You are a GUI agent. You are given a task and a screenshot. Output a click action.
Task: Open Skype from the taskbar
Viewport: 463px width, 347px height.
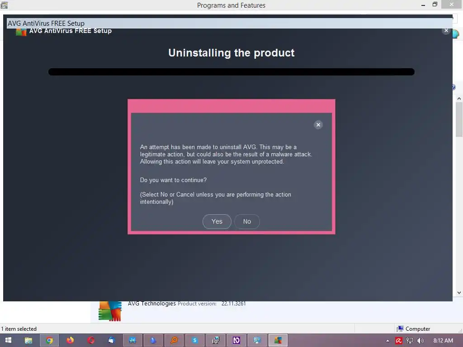[194, 340]
